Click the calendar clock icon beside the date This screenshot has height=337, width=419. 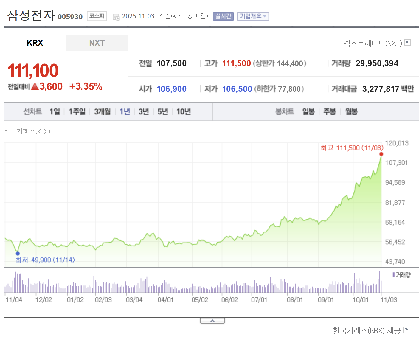[x=116, y=17]
